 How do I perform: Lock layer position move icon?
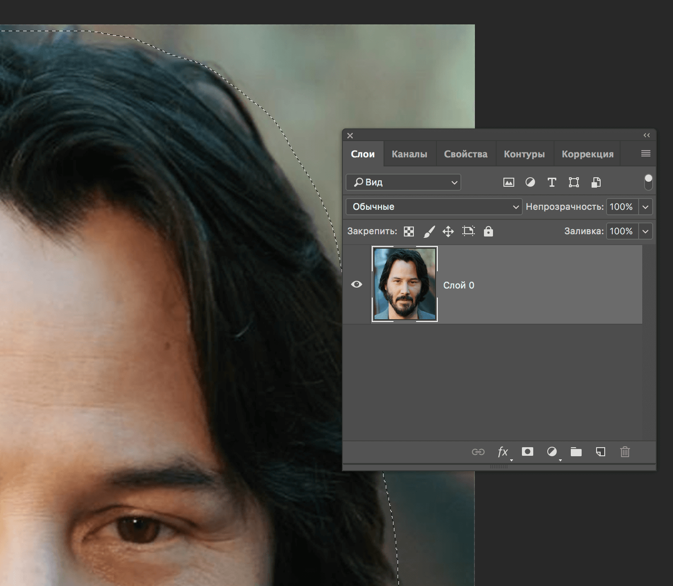click(x=448, y=232)
